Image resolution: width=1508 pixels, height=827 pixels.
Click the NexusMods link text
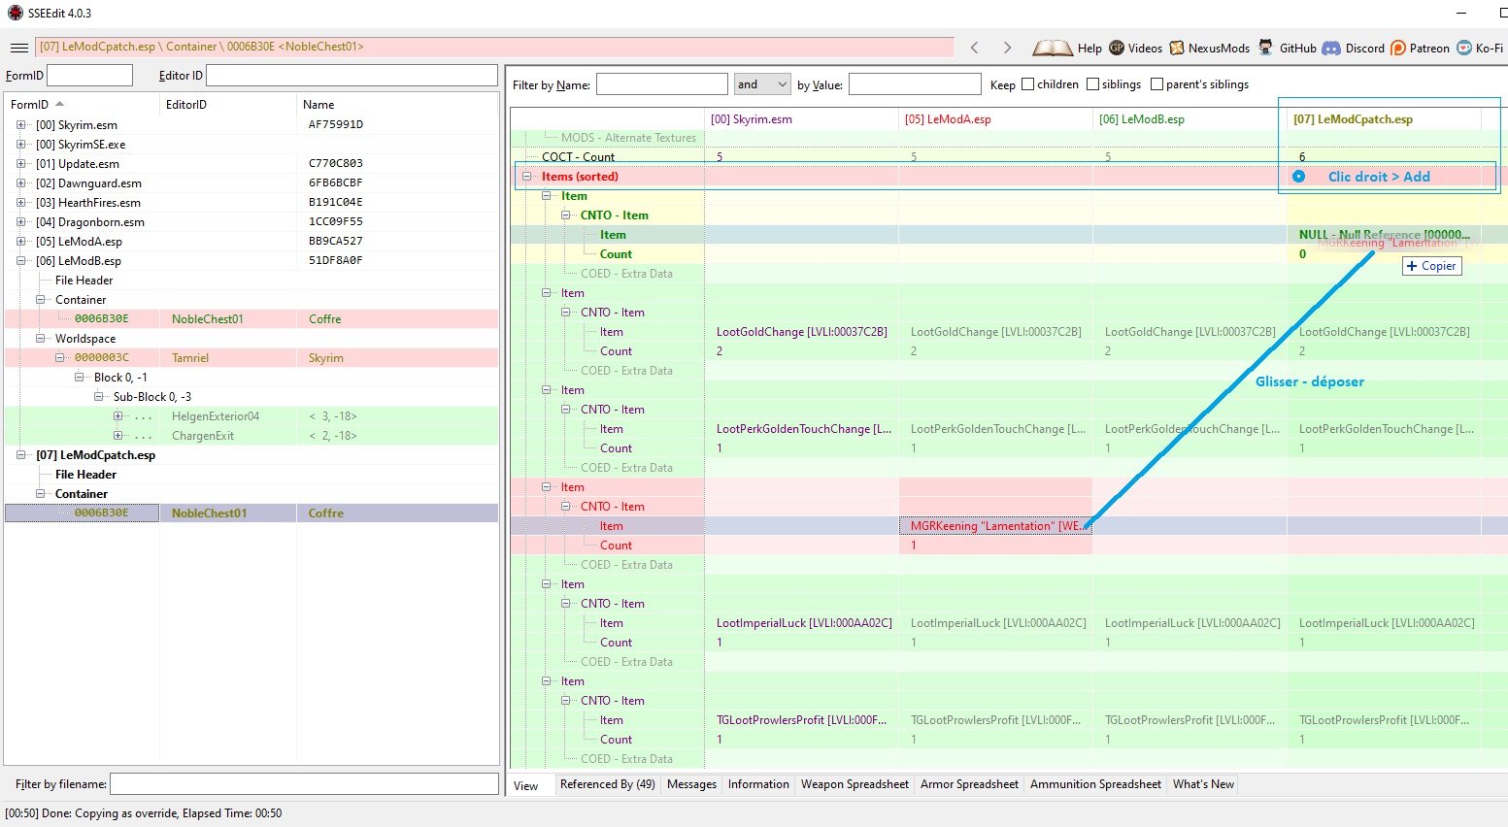point(1219,49)
